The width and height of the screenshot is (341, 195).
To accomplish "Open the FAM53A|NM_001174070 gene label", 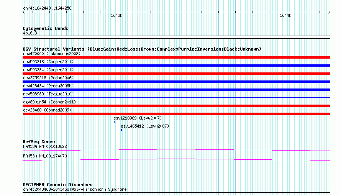I will pyautogui.click(x=45, y=156).
